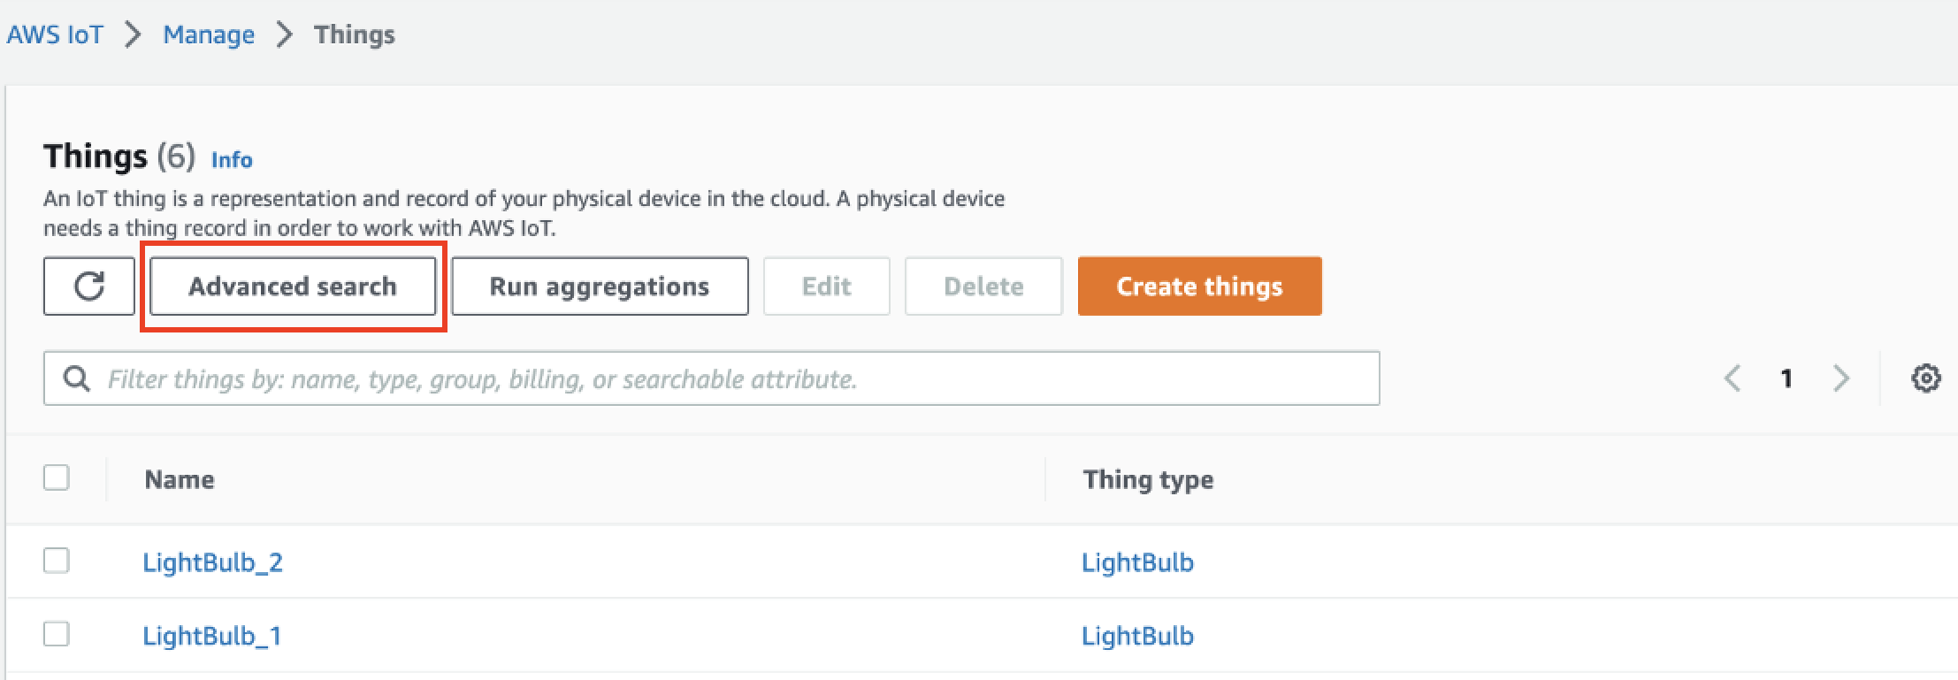Select the LightBulb_1 row checkbox
Screen dimensions: 1958x680
coord(57,634)
